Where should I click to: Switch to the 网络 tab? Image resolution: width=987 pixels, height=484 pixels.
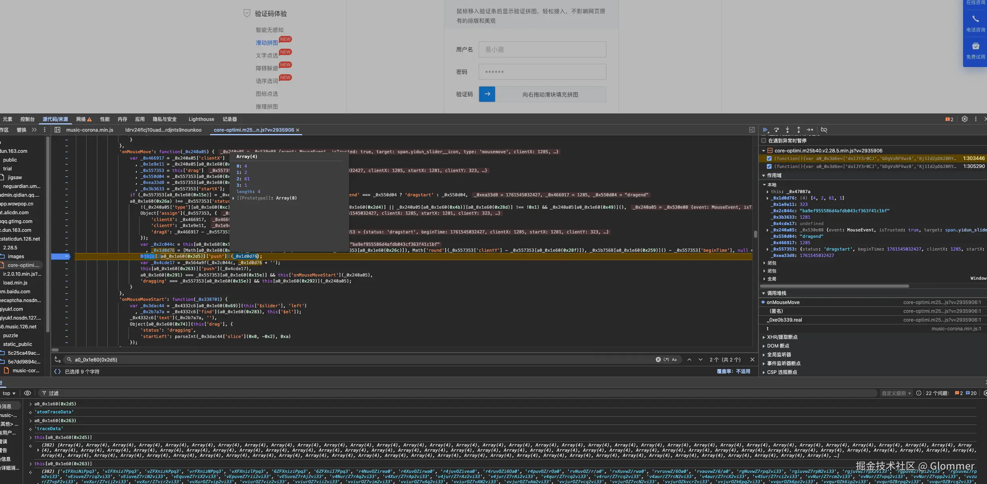pos(81,119)
